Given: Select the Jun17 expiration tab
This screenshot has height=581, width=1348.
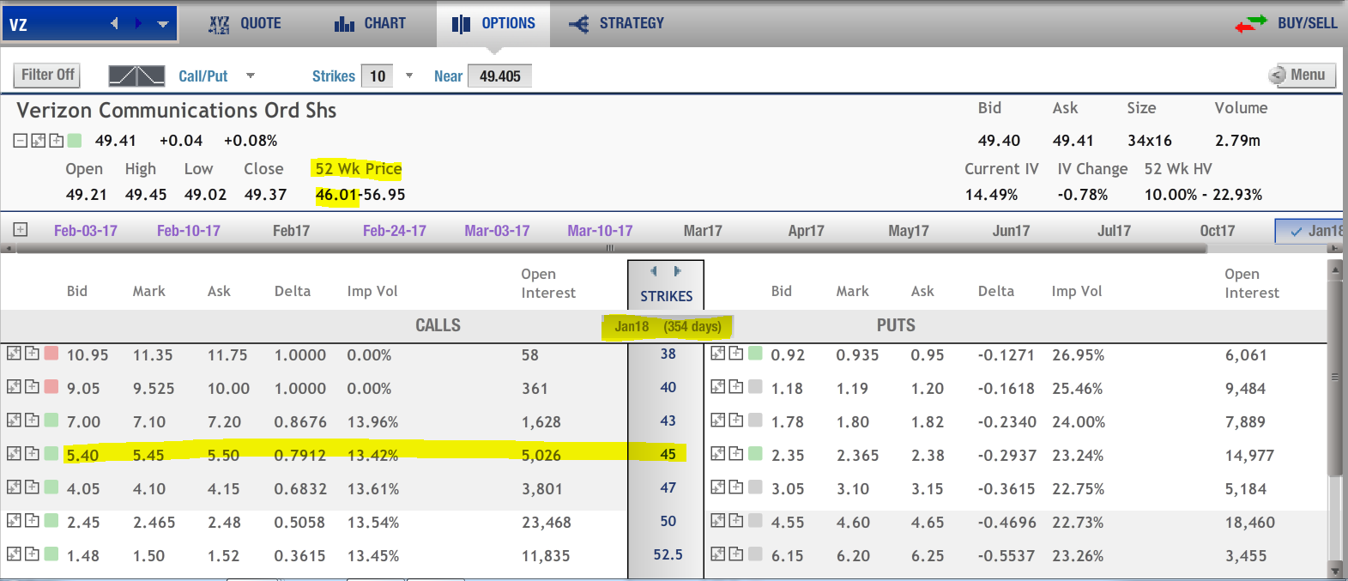Looking at the screenshot, I should pos(1011,231).
